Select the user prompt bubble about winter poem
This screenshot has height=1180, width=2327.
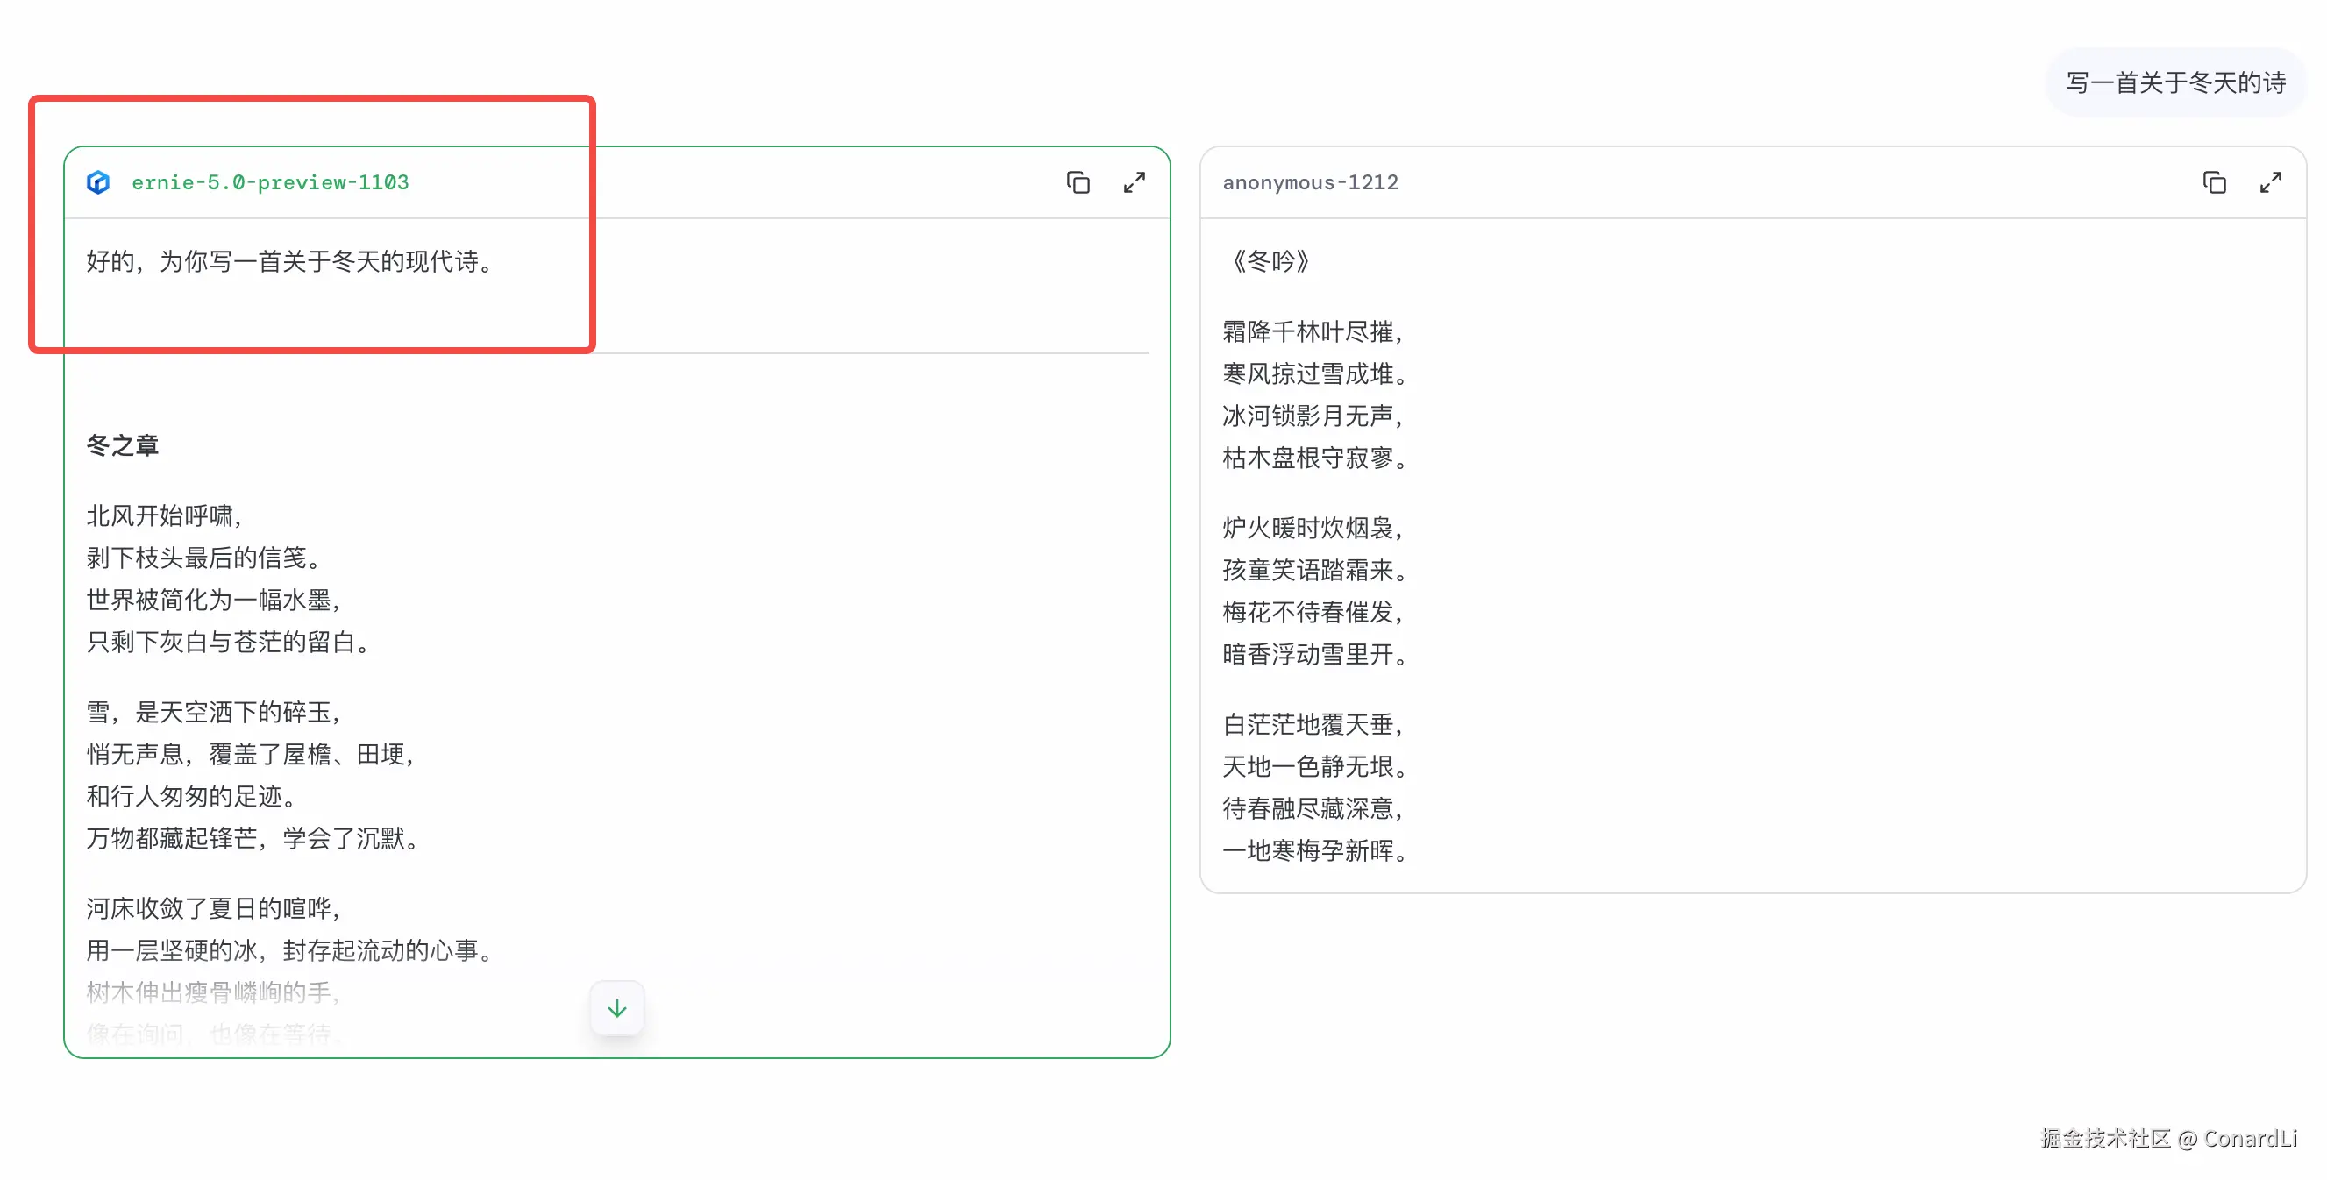(2175, 83)
